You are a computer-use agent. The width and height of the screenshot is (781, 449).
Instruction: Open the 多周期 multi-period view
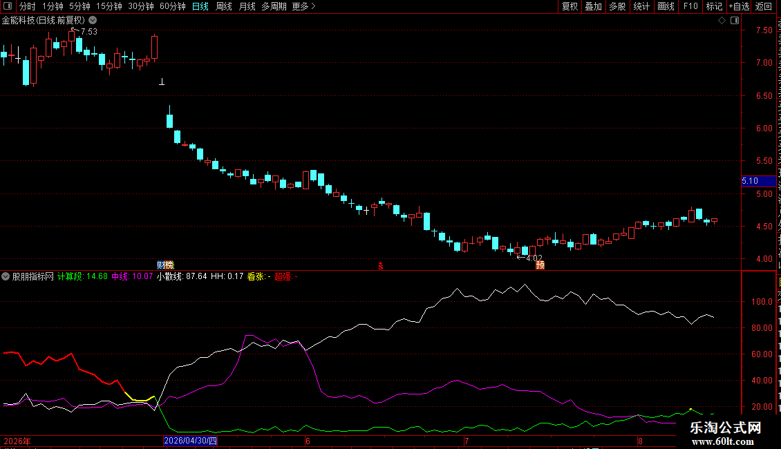274,6
